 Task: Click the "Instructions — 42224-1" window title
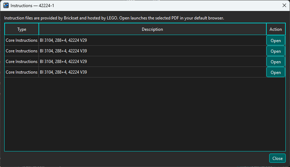(x=32, y=6)
